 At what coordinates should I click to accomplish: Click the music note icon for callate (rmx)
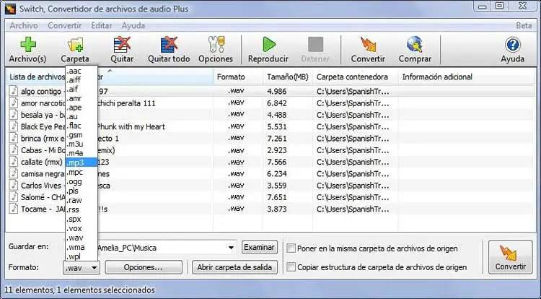(14, 161)
